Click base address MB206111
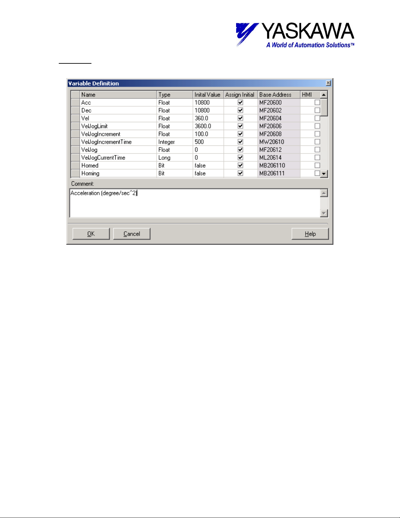This screenshot has width=400, height=518. point(279,173)
